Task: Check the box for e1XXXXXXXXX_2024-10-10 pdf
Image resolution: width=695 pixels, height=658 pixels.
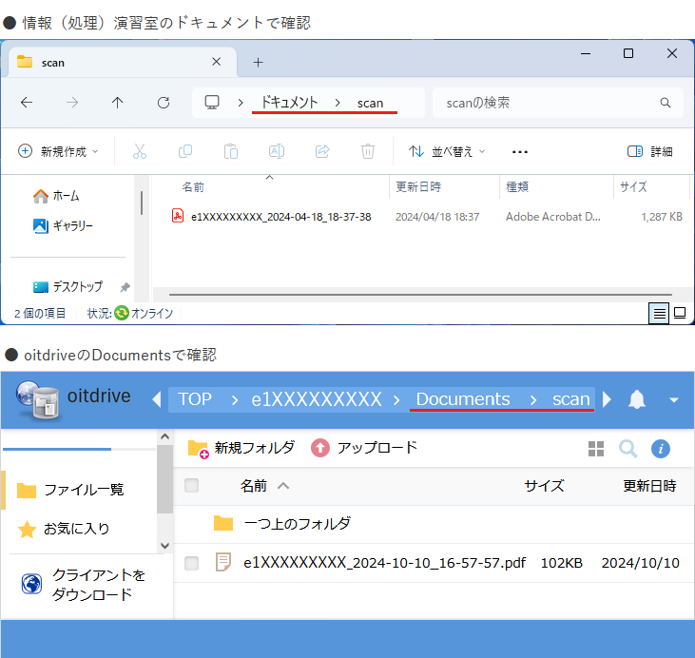Action: click(x=192, y=563)
